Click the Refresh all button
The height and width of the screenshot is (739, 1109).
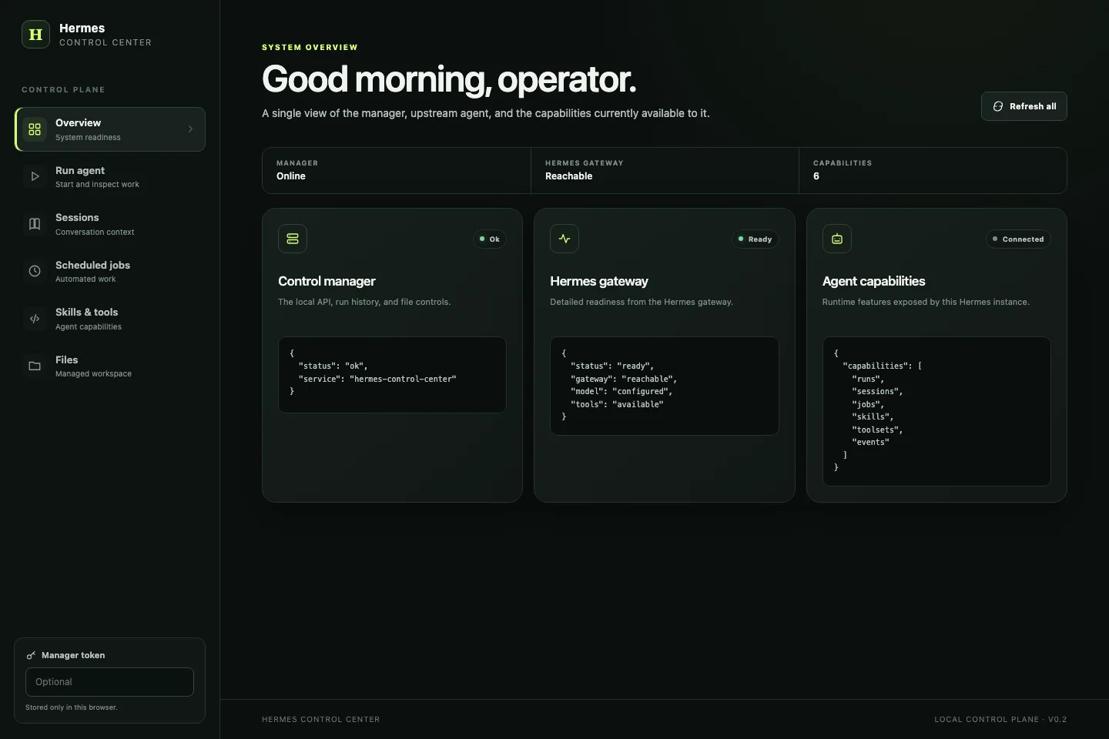tap(1024, 106)
